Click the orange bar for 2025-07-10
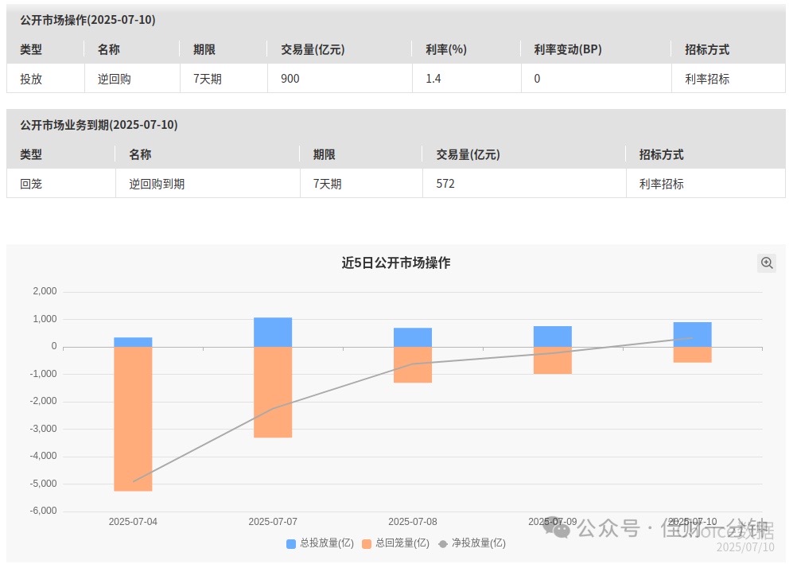 coord(692,355)
